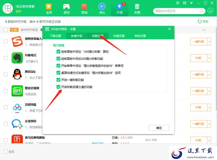Image resolution: width=217 pixels, height=160 pixels.
Task: Uncheck 开始菜单中添加强力卸载 menu item option
Action: (58, 66)
